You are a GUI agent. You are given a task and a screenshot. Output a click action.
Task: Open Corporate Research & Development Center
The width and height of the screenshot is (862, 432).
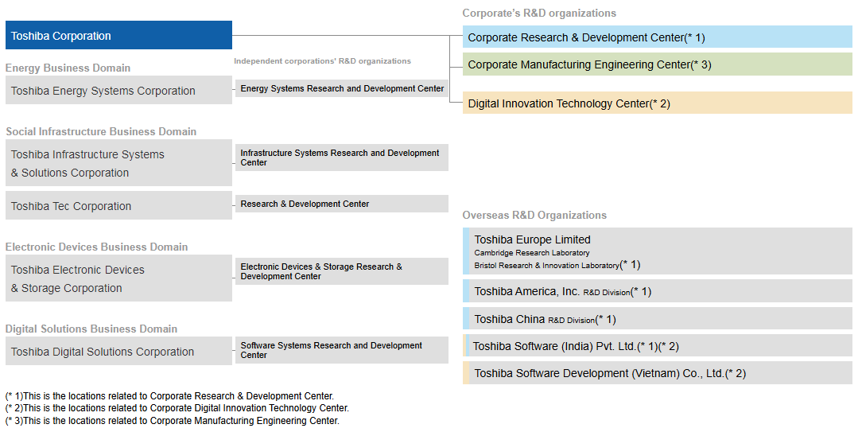point(657,37)
